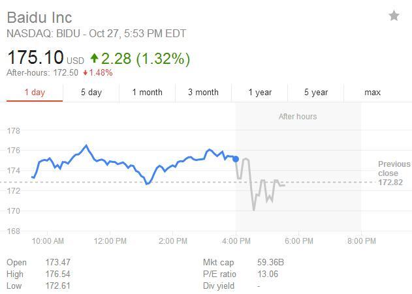Click the Baidu Inc company title
This screenshot has height=294, width=412.
point(39,17)
